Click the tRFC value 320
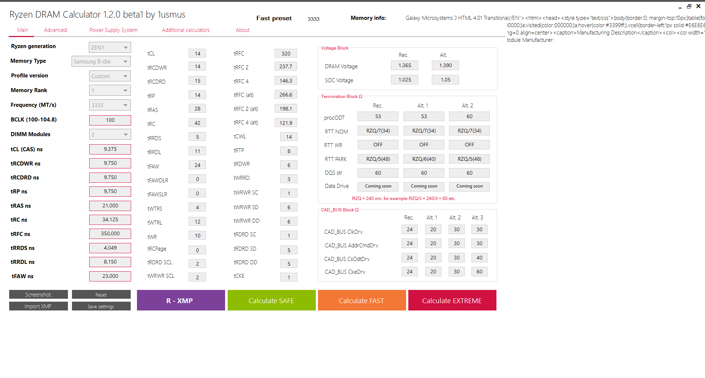 click(286, 54)
